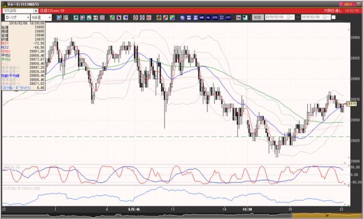Click the Log scale icon
This screenshot has height=219, width=363.
(x=239, y=17)
